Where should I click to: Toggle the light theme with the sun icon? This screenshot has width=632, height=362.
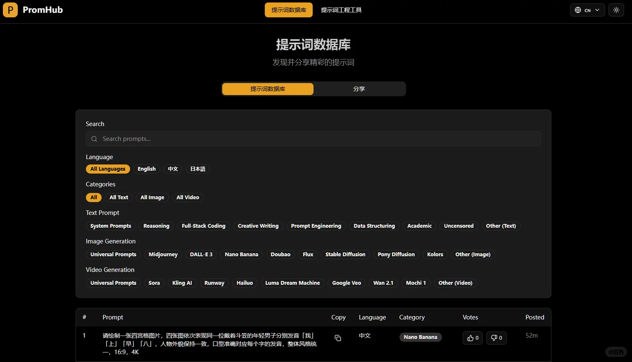coord(616,10)
